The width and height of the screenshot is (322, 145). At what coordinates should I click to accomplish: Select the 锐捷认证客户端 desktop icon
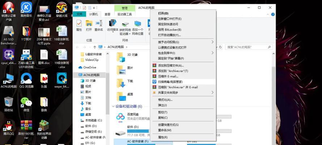click(x=9, y=11)
